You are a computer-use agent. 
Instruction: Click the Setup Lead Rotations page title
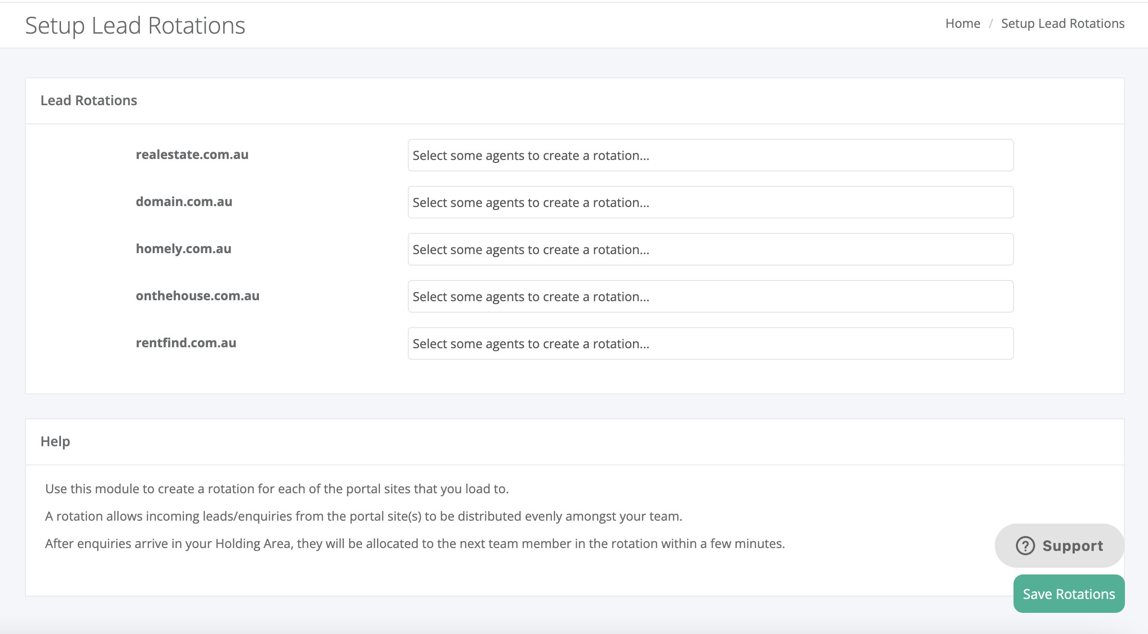(135, 25)
